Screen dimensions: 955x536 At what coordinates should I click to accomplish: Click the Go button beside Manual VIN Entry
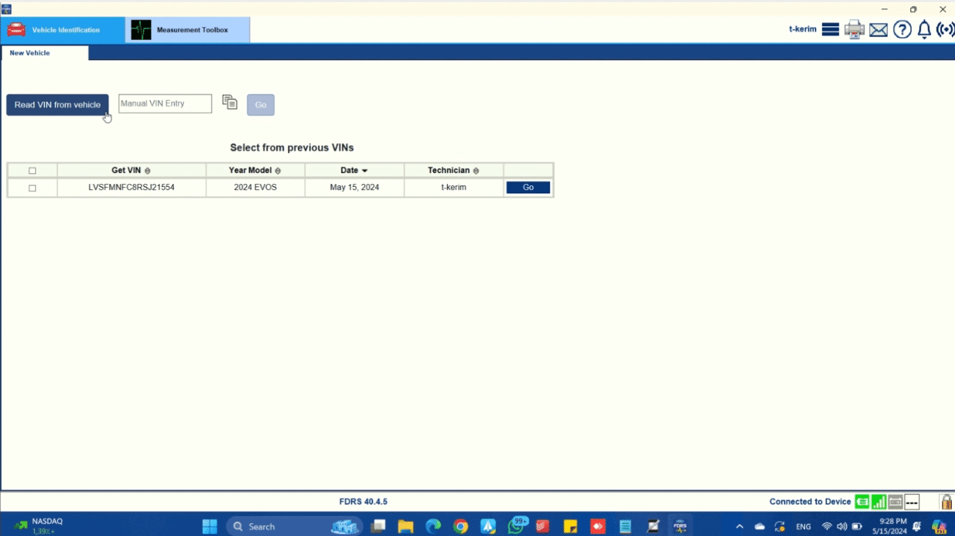tap(261, 104)
